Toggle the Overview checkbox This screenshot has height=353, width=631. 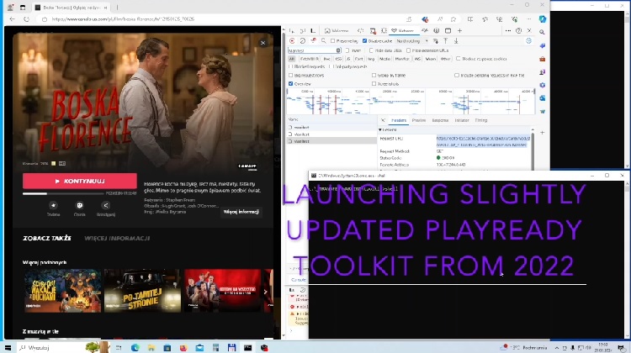tap(291, 83)
